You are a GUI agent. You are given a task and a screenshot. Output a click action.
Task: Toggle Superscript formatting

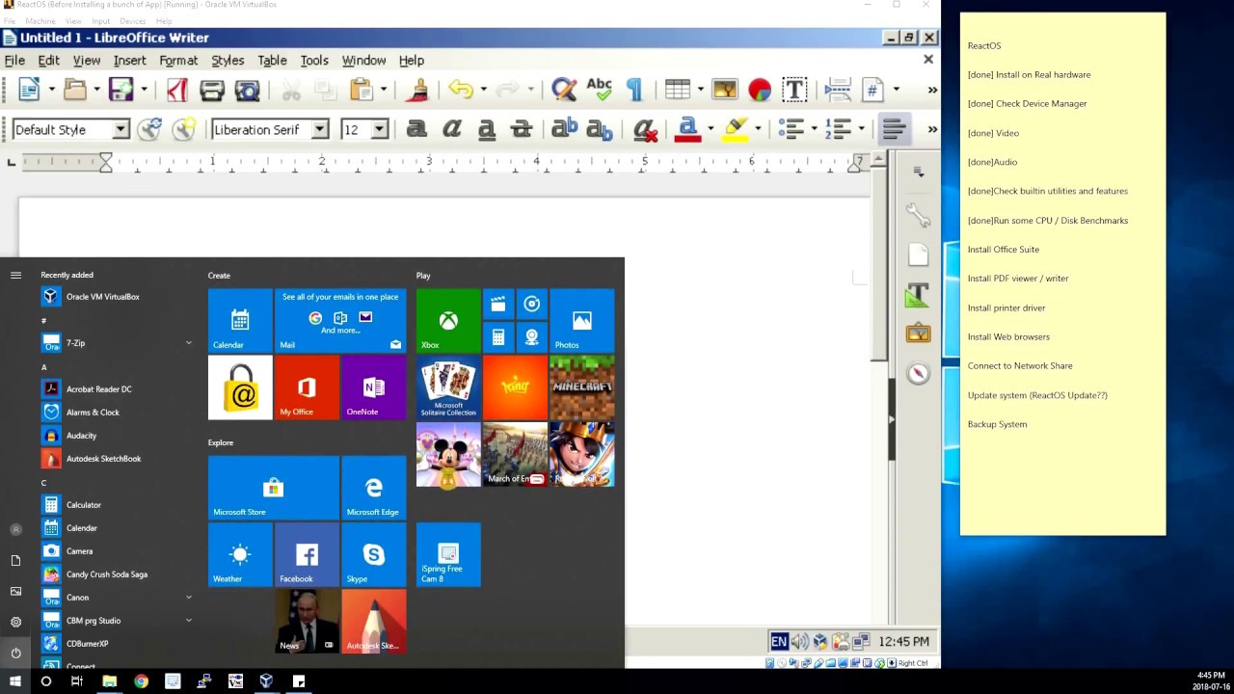tap(564, 128)
